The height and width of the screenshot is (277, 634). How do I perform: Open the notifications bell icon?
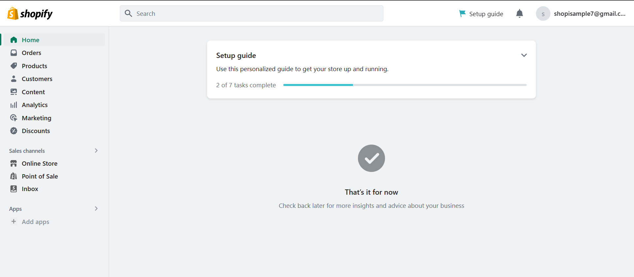click(519, 14)
